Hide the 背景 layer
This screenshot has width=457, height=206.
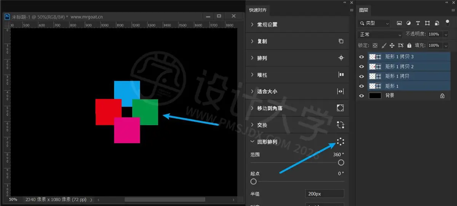tap(362, 96)
